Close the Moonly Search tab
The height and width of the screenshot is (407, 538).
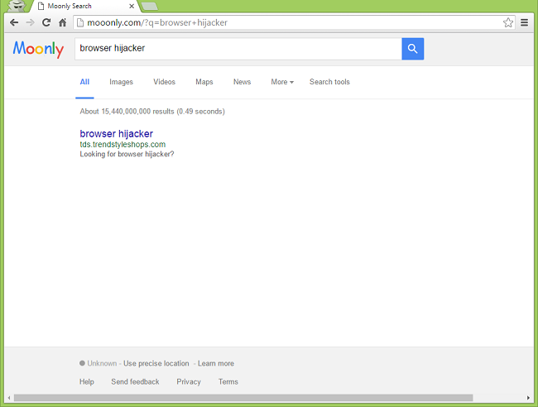(x=132, y=6)
